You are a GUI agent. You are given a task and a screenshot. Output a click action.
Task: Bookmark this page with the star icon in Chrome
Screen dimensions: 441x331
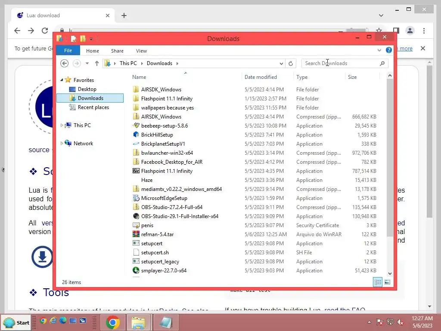379,31
